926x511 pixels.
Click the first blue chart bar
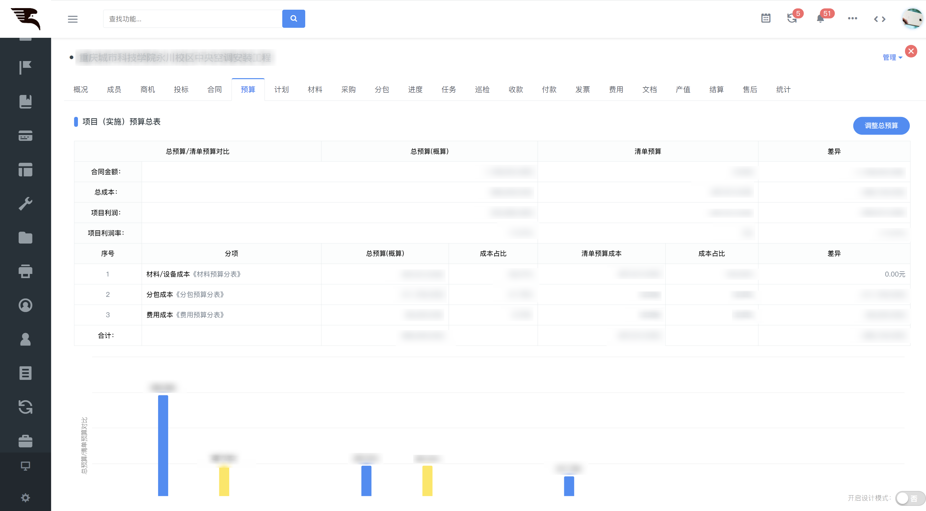coord(163,445)
